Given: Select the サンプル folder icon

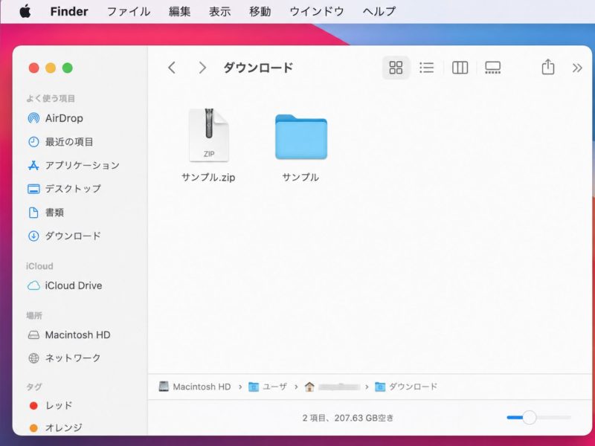Looking at the screenshot, I should (301, 137).
